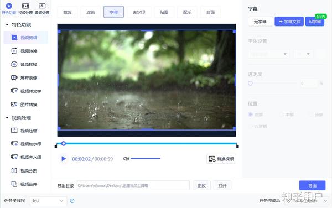Switch to the 视频处理 top tab icon
The height and width of the screenshot is (208, 332).
pyautogui.click(x=25, y=6)
